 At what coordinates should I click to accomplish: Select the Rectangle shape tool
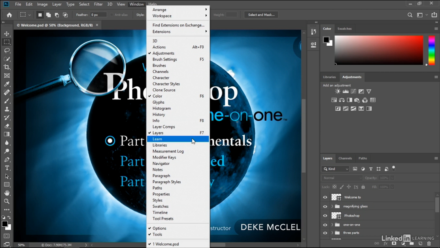pyautogui.click(x=7, y=185)
